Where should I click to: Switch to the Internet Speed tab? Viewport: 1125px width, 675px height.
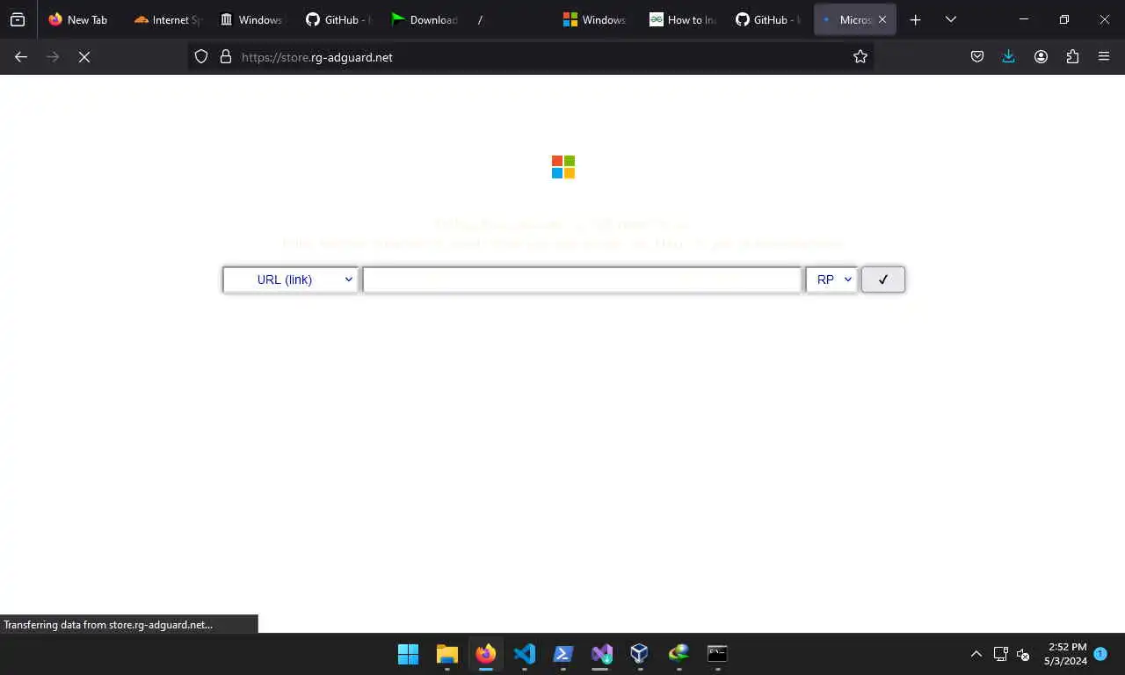167,19
